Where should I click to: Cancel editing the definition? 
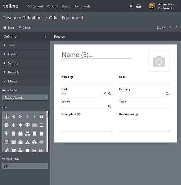pyautogui.click(x=25, y=28)
